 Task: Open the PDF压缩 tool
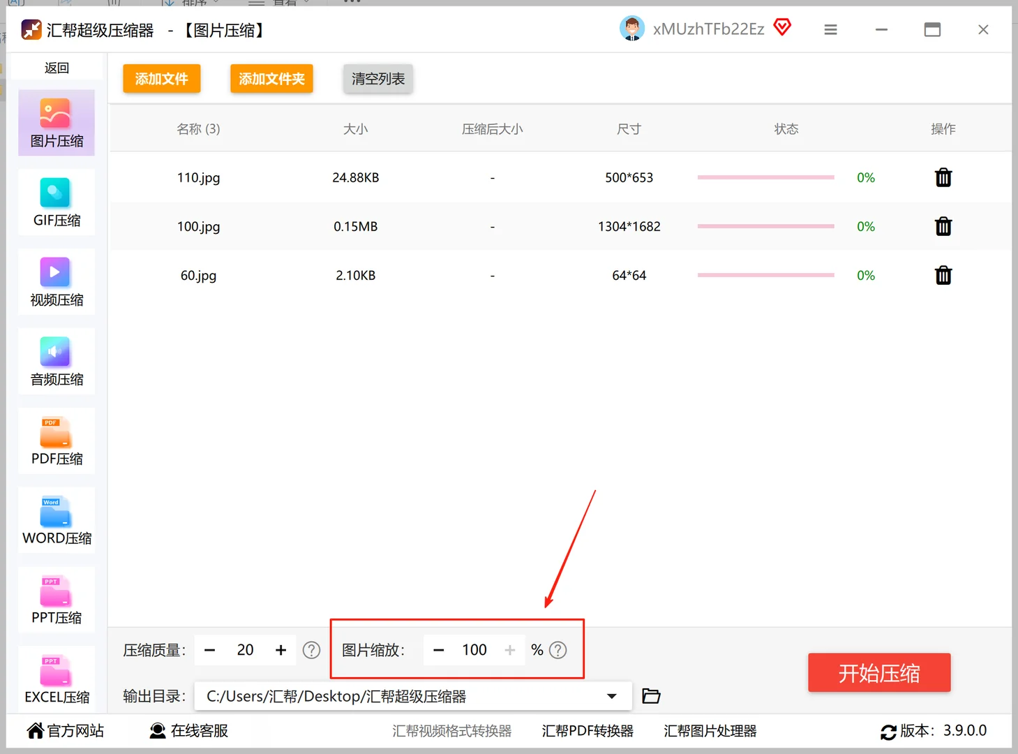coord(56,441)
